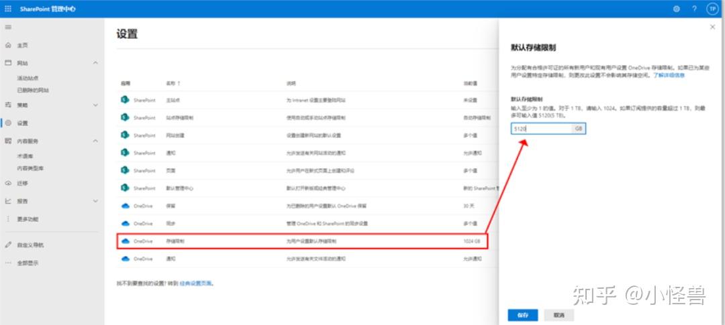Click the '未设置' current value
The height and width of the screenshot is (325, 725).
[470, 100]
